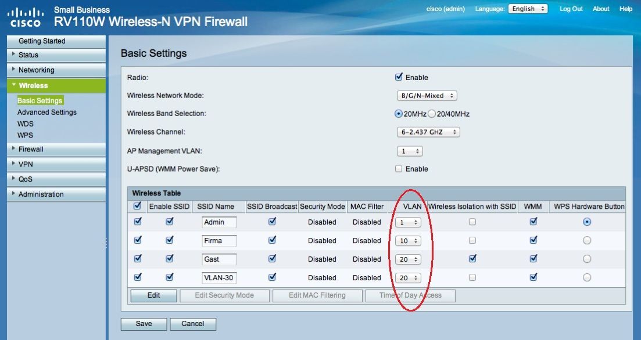Click Edit MAC Filtering button

pos(317,295)
